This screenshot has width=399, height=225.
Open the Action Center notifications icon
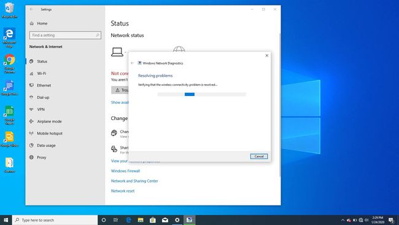[392, 220]
